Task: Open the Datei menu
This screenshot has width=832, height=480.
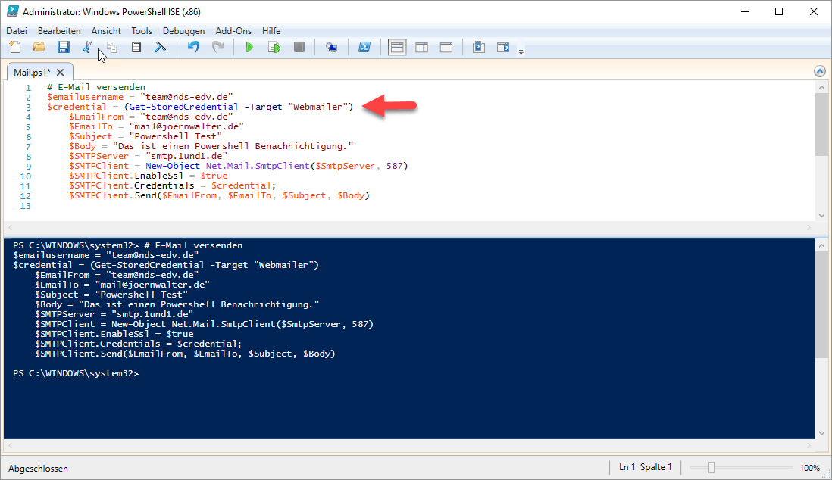Action: click(17, 31)
